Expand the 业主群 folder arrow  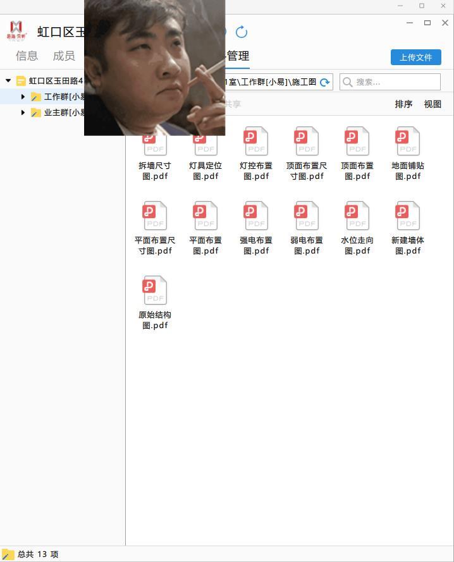(23, 113)
